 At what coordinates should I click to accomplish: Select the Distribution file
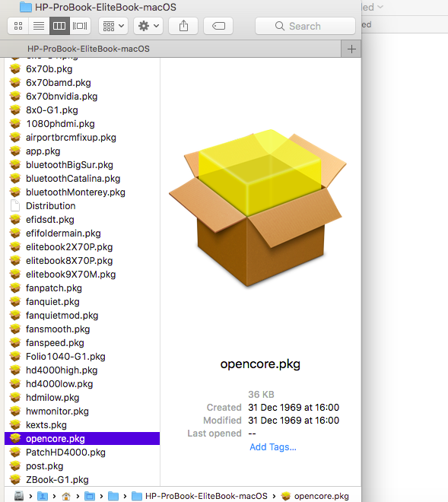coord(82,206)
